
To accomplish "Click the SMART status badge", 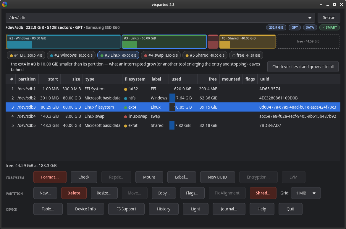I will click(x=329, y=27).
